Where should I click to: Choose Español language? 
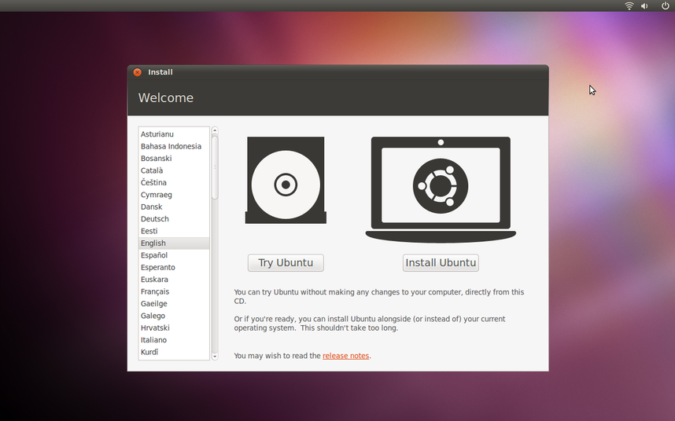pyautogui.click(x=174, y=255)
